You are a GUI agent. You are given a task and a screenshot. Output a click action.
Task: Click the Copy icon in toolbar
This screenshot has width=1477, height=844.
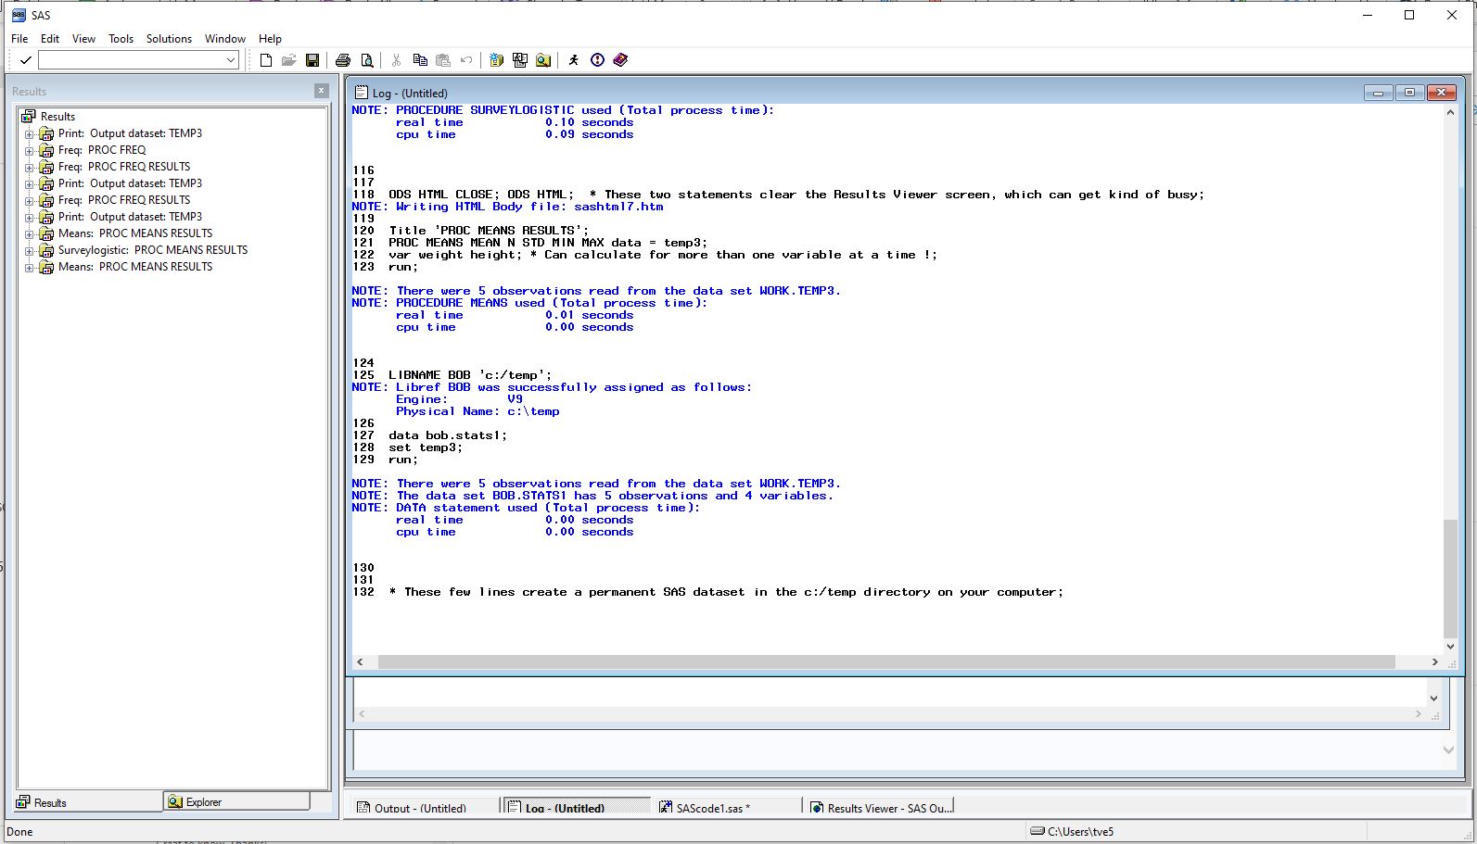[x=420, y=60]
